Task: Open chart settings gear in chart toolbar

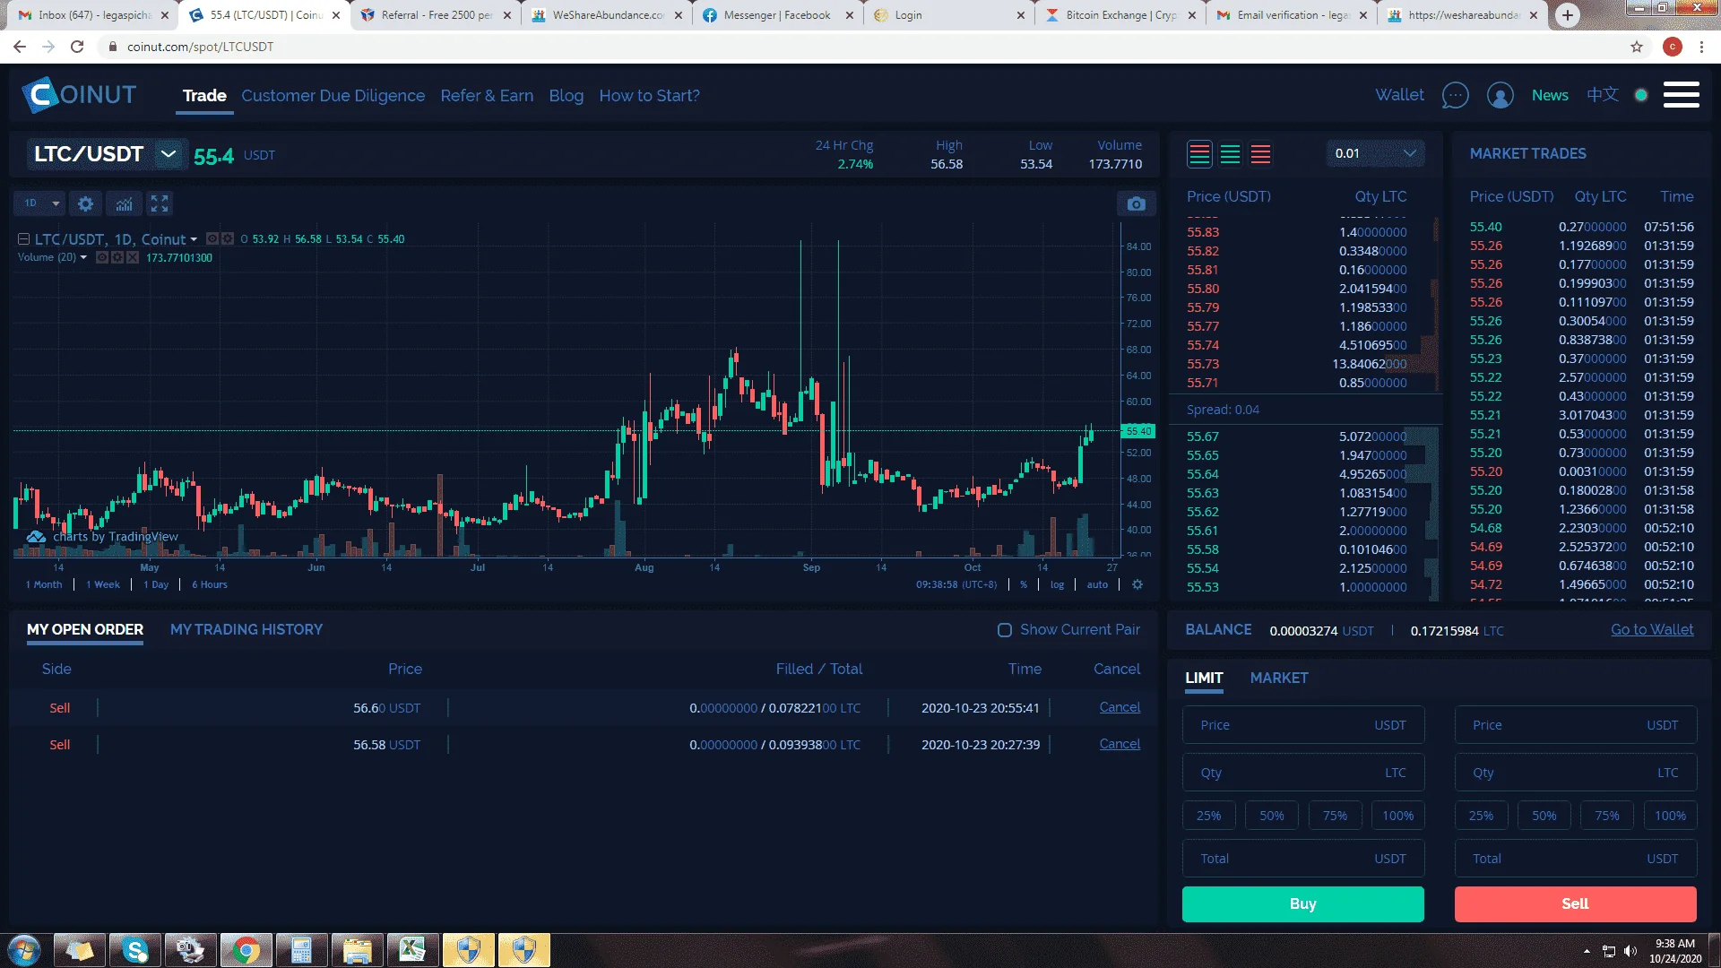Action: pyautogui.click(x=85, y=204)
